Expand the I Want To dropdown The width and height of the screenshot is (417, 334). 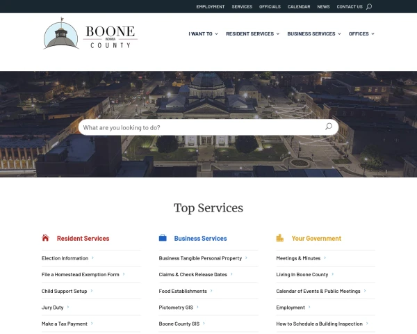coord(203,34)
